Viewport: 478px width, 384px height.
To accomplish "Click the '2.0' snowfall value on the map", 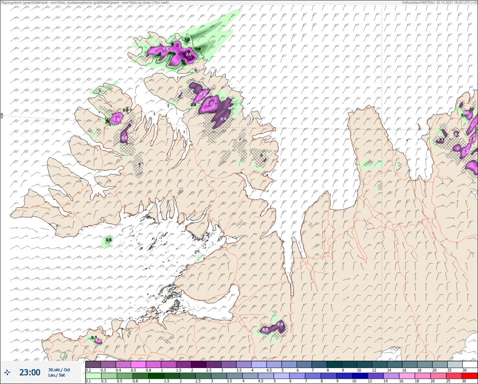I will [x=209, y=103].
